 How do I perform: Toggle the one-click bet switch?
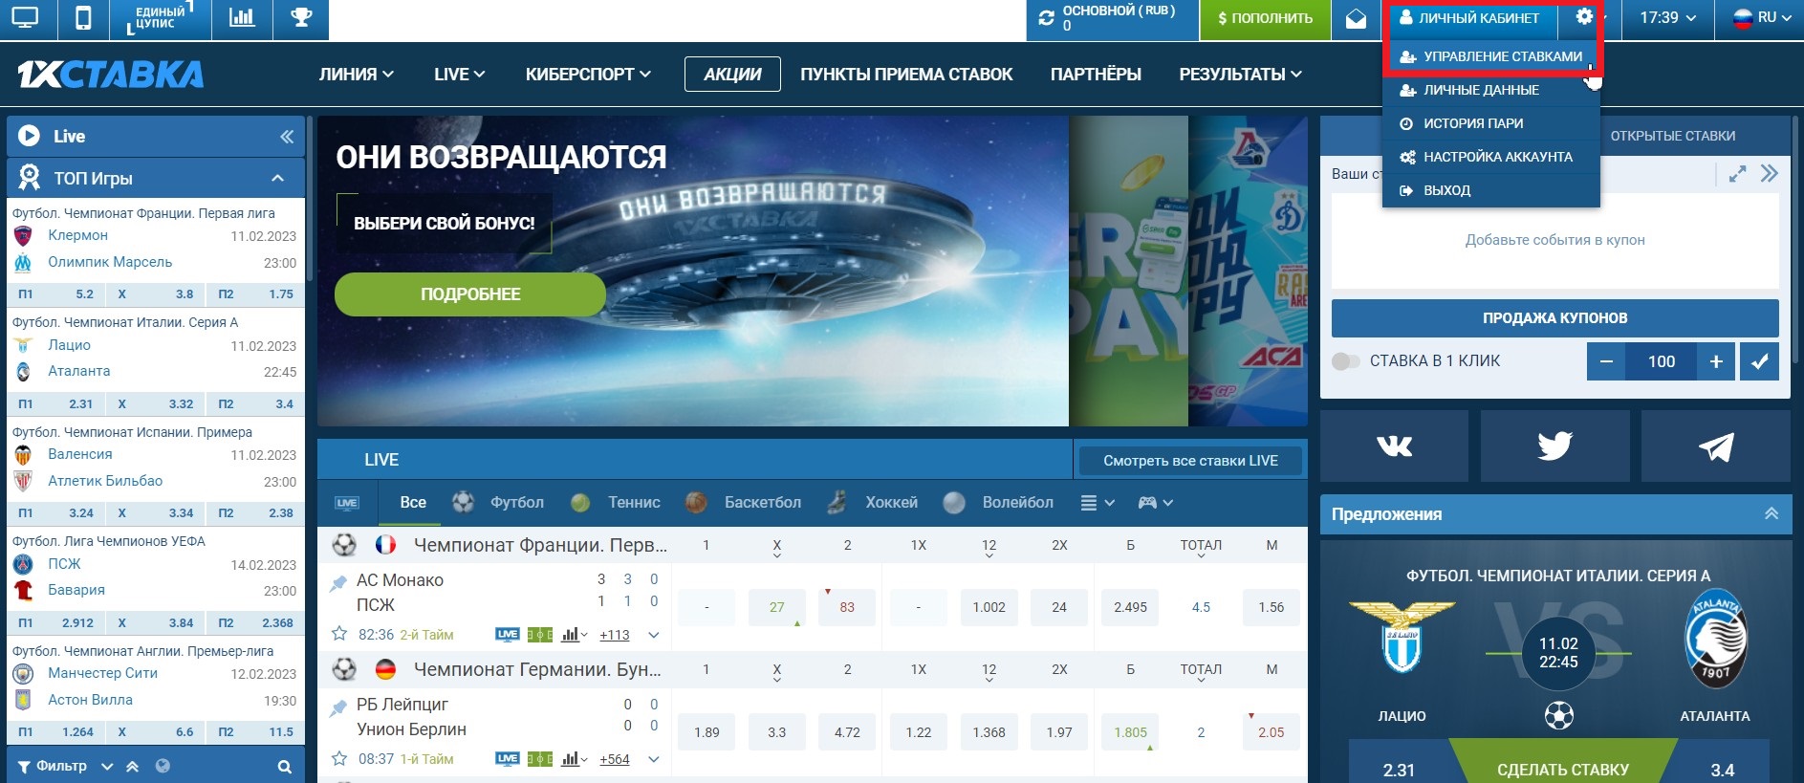(x=1346, y=361)
